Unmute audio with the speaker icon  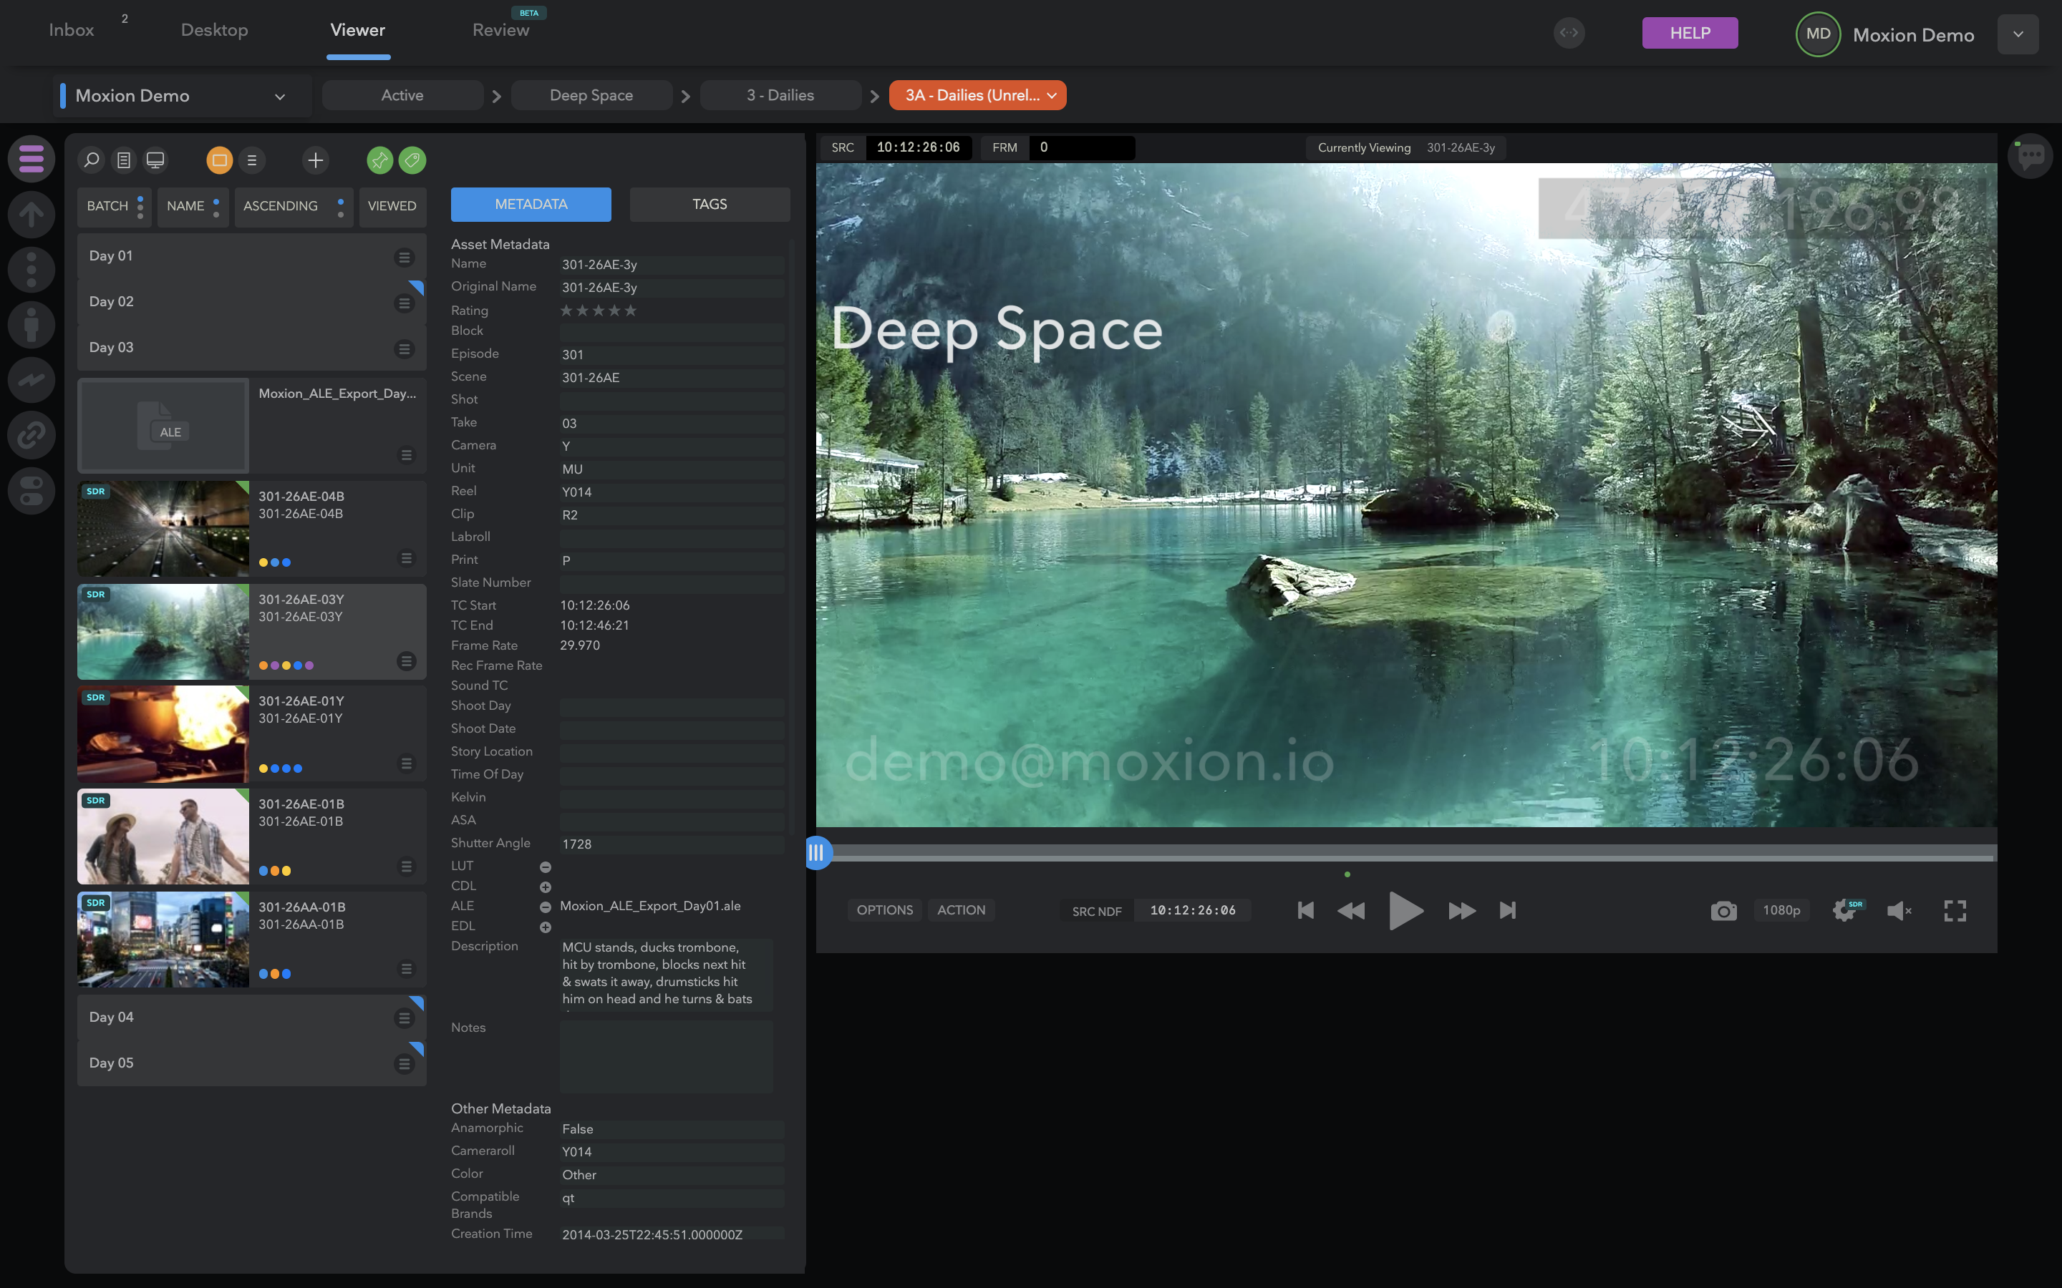(x=1899, y=911)
